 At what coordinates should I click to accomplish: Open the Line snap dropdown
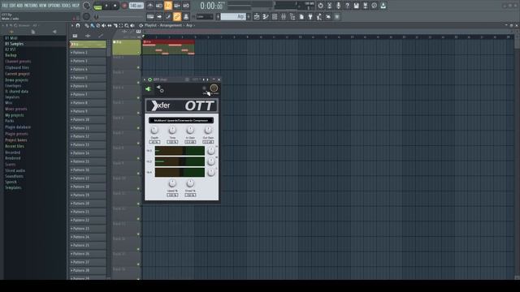[205, 16]
